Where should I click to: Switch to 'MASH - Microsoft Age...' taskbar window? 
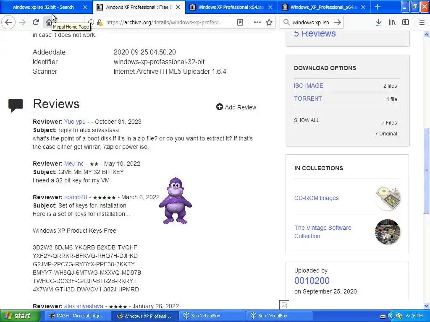(x=77, y=316)
